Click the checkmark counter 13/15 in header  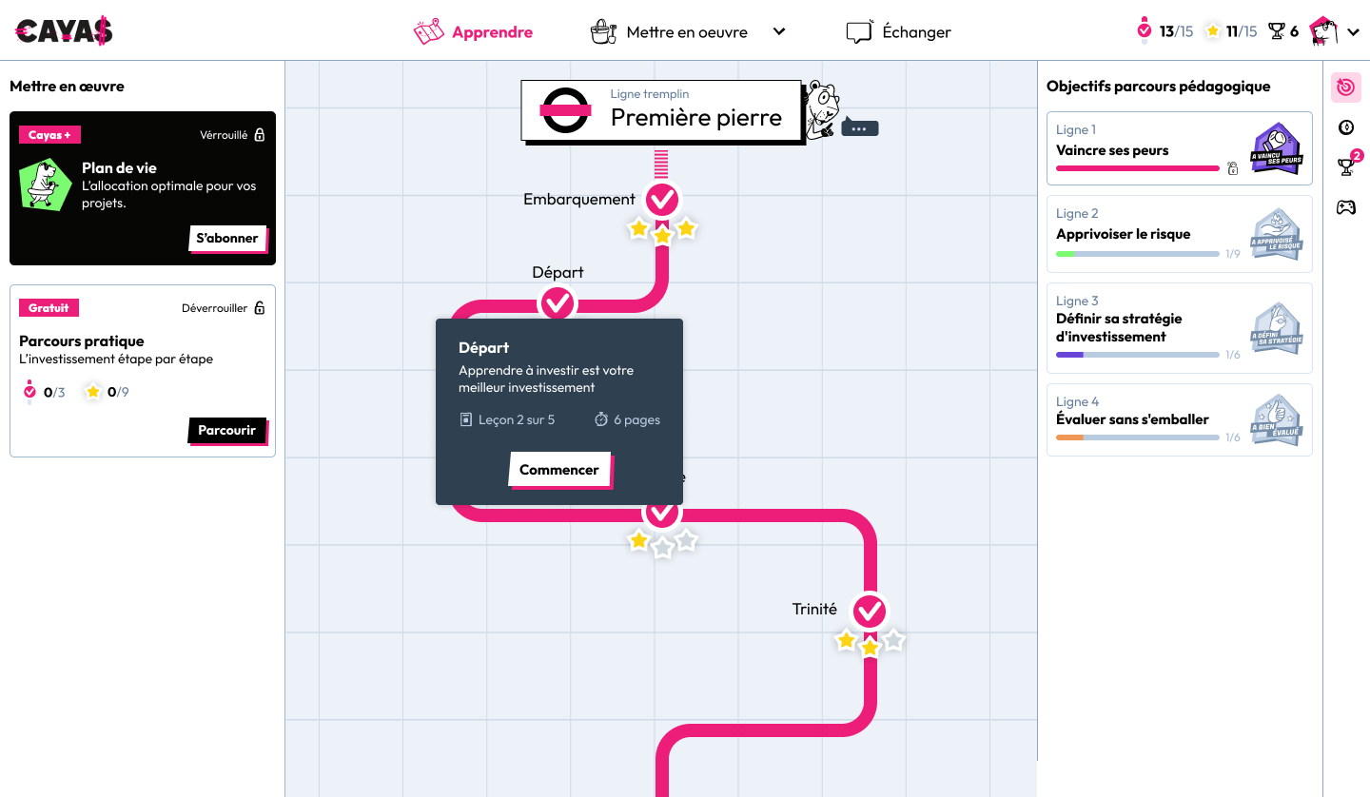click(1163, 30)
